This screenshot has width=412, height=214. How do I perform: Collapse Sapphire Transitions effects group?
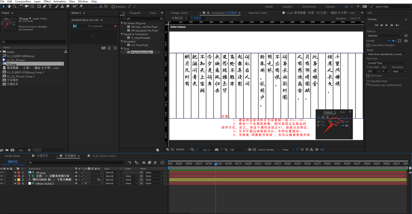pyautogui.click(x=122, y=34)
